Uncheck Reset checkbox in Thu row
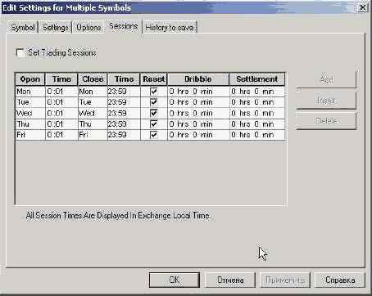The width and height of the screenshot is (372, 296). pyautogui.click(x=154, y=124)
